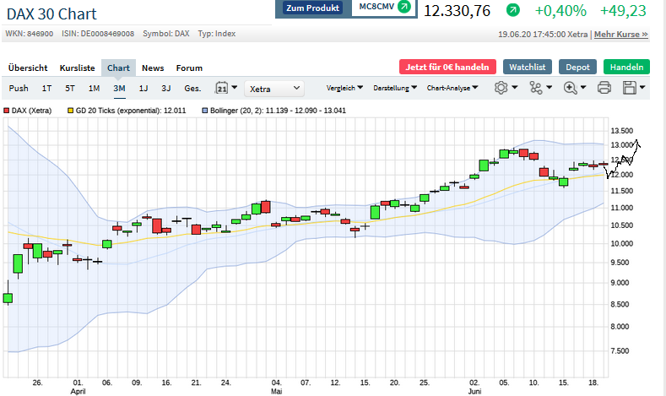Click the DAX 30 Chart heading

[51, 14]
